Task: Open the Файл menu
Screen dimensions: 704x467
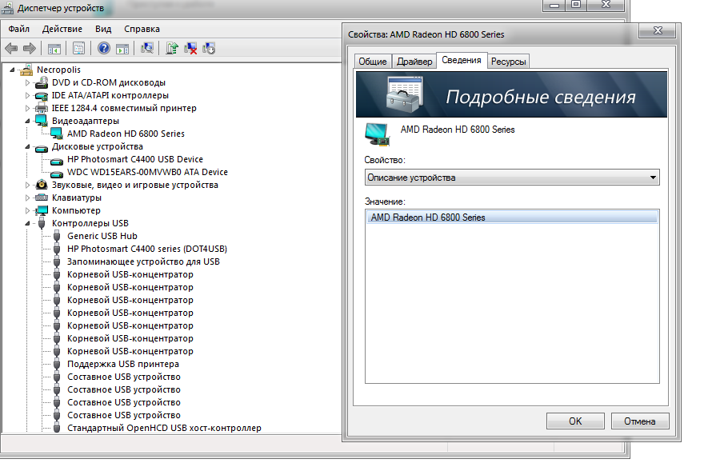Action: pyautogui.click(x=19, y=29)
